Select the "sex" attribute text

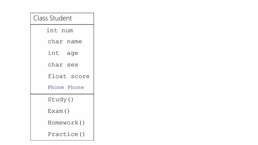point(73,65)
